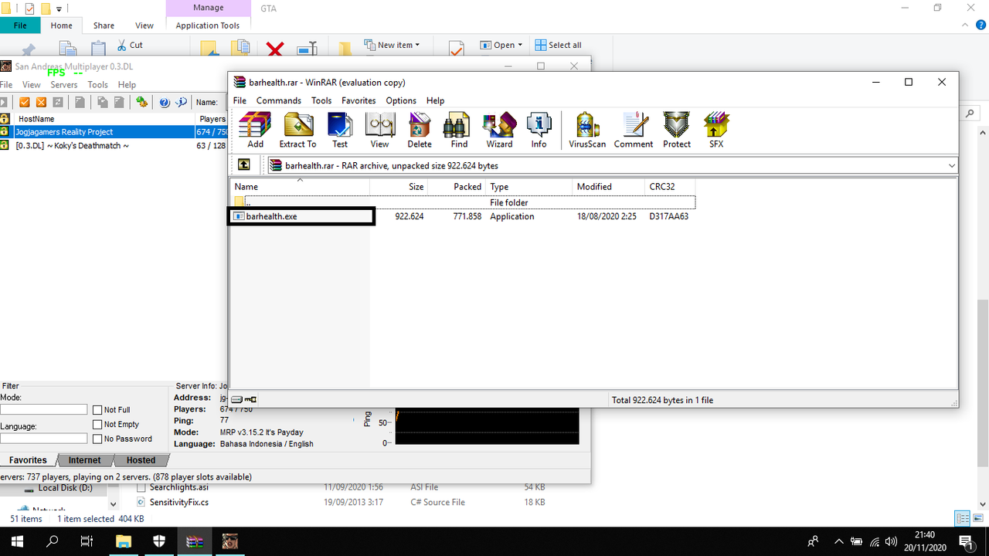The width and height of the screenshot is (989, 556).
Task: Click the green settings icon in SA-MP toolbar
Action: [x=141, y=102]
